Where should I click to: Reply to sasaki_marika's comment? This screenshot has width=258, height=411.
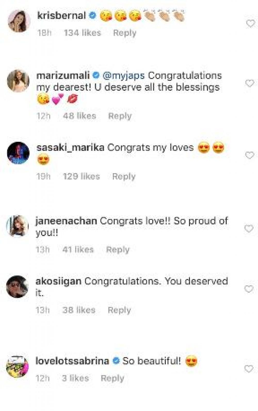[x=124, y=176]
